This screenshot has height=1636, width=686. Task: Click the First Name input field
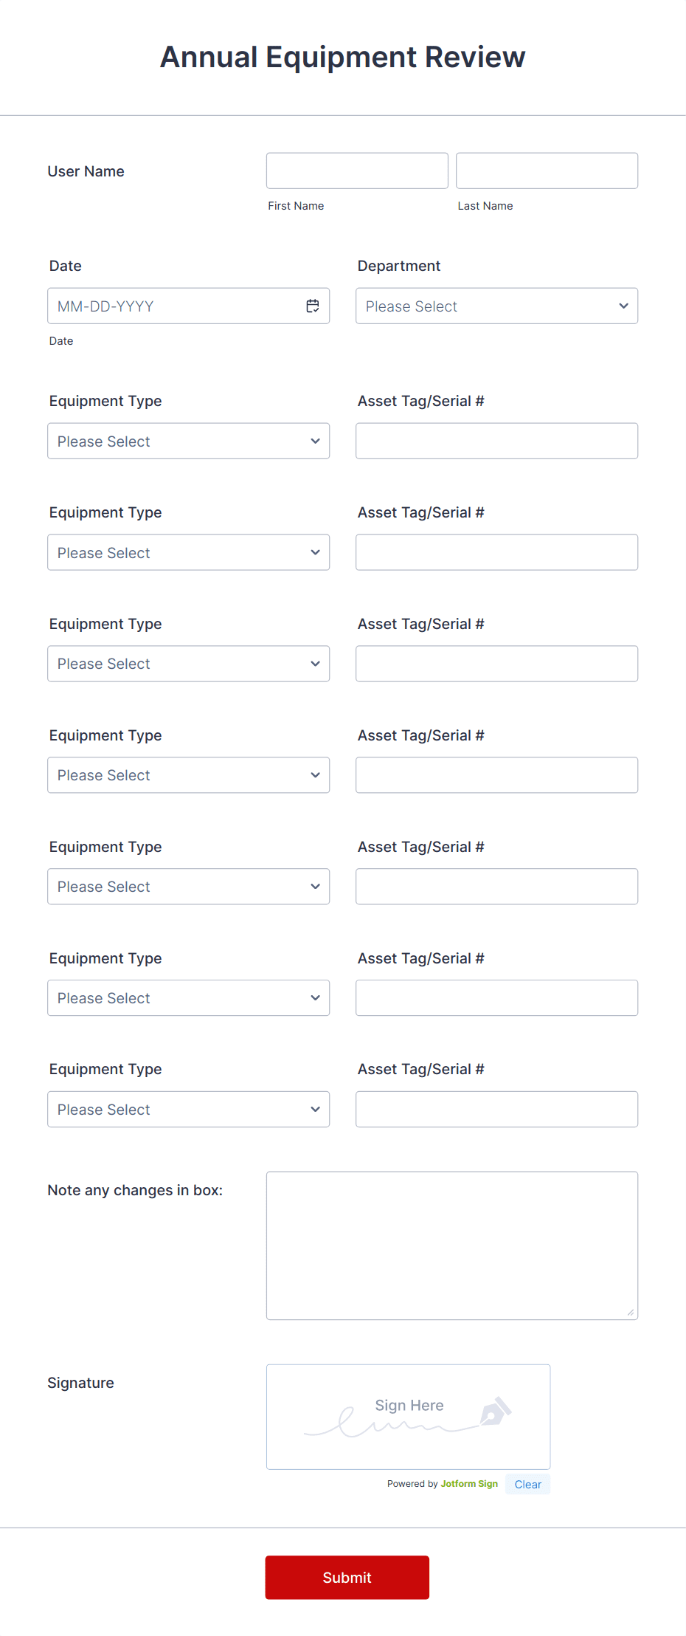356,170
